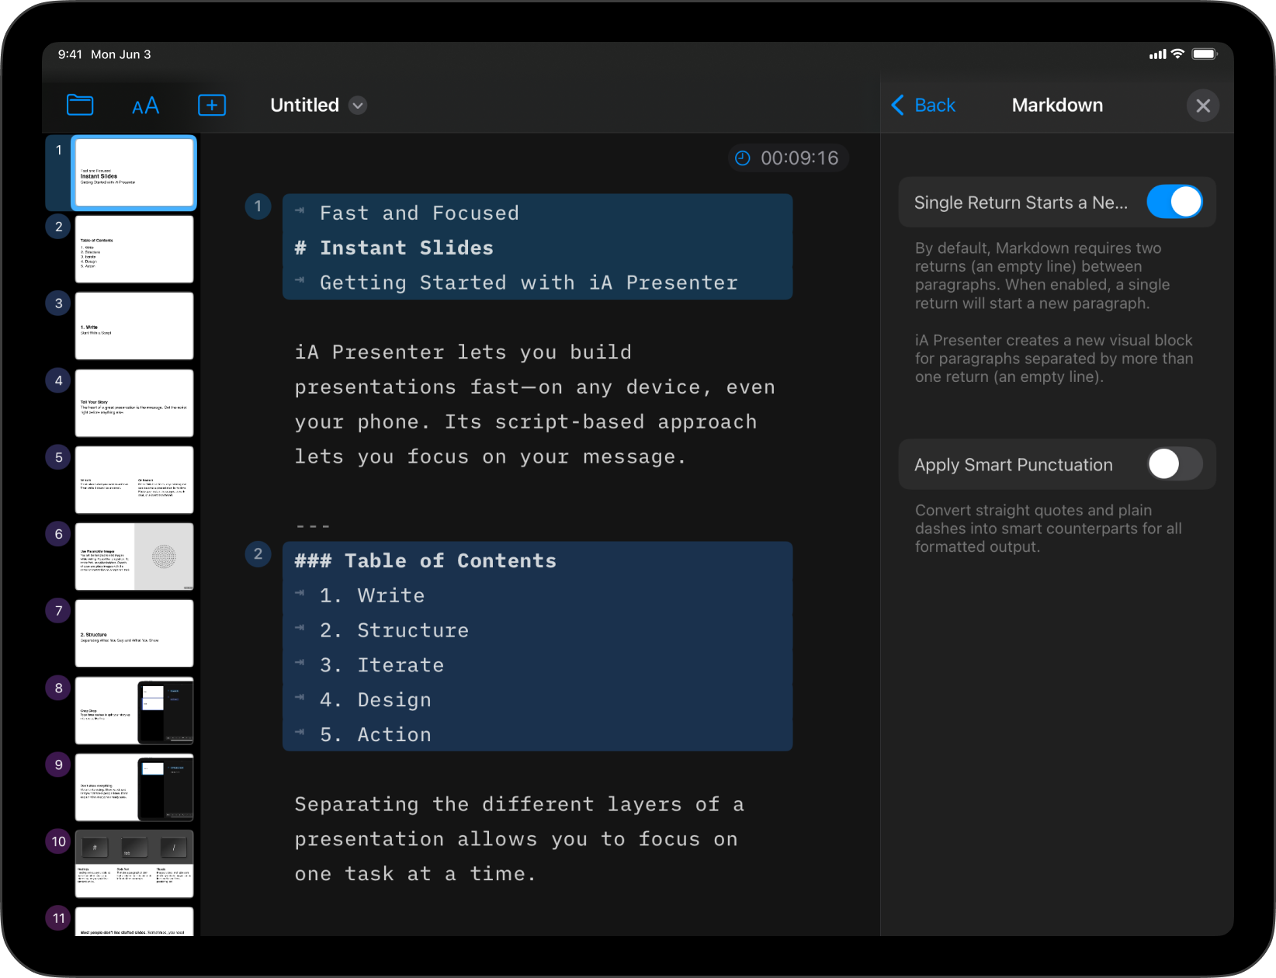Click the 'Fast and Focused' line
The width and height of the screenshot is (1276, 978).
[x=419, y=213]
